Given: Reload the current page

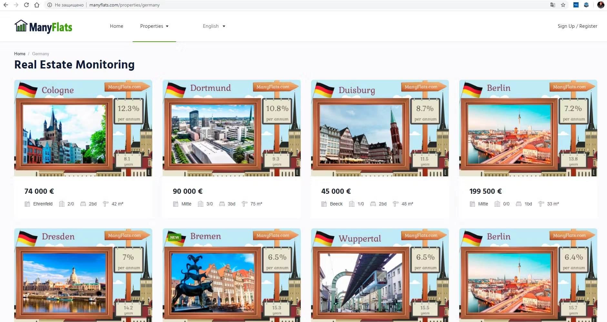Looking at the screenshot, I should (27, 5).
